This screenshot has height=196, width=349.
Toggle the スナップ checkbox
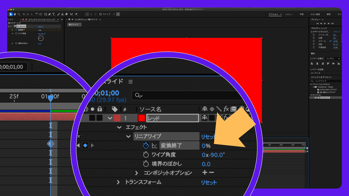pos(100,14)
